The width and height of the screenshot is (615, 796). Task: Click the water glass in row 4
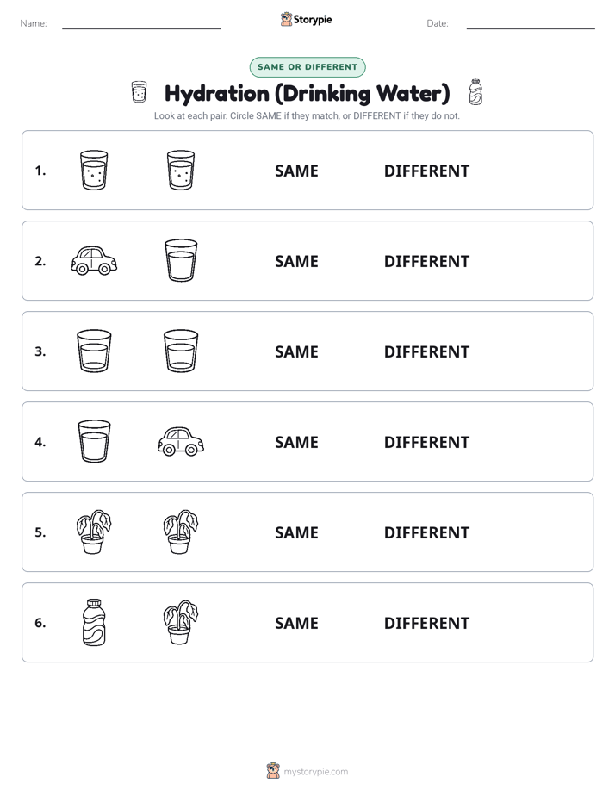[x=94, y=441]
